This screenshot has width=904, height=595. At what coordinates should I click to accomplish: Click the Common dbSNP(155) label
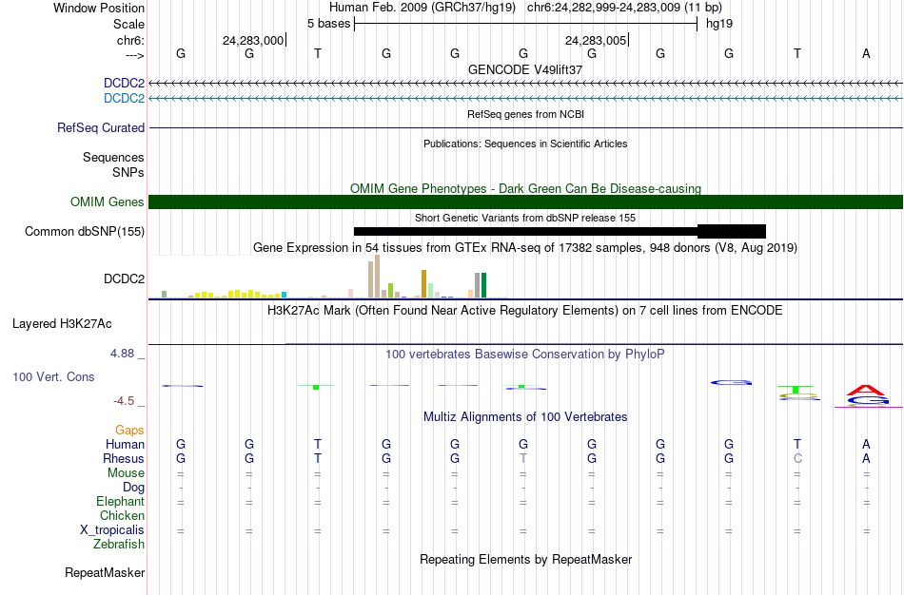pos(84,232)
